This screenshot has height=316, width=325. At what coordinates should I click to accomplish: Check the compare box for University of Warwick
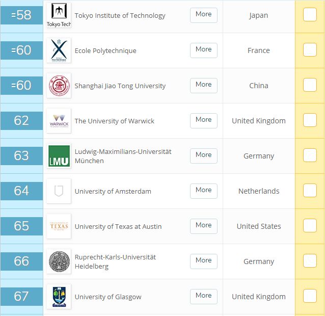click(x=310, y=120)
